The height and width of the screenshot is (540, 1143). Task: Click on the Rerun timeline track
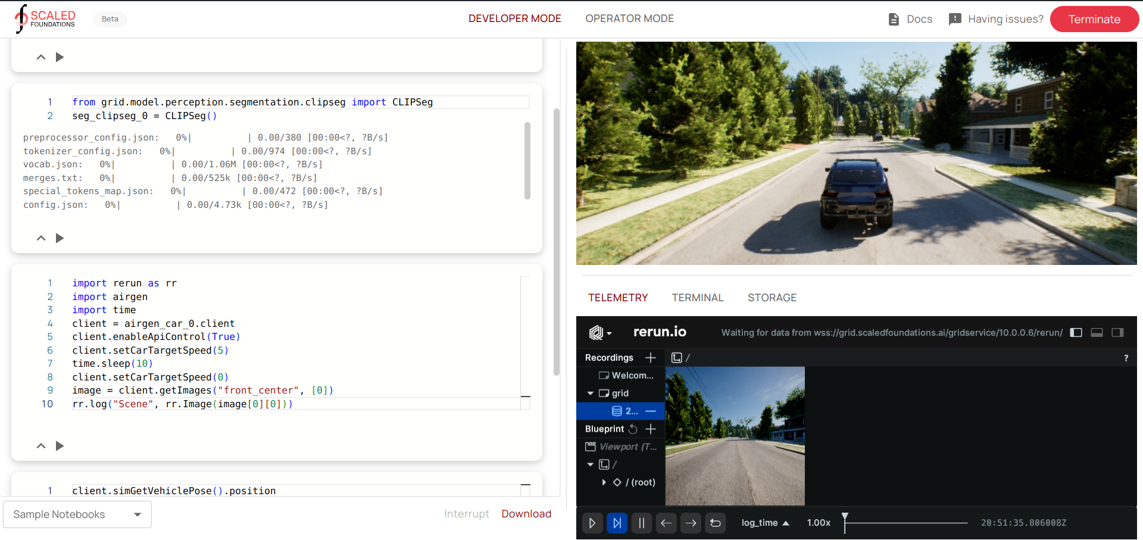pos(906,523)
